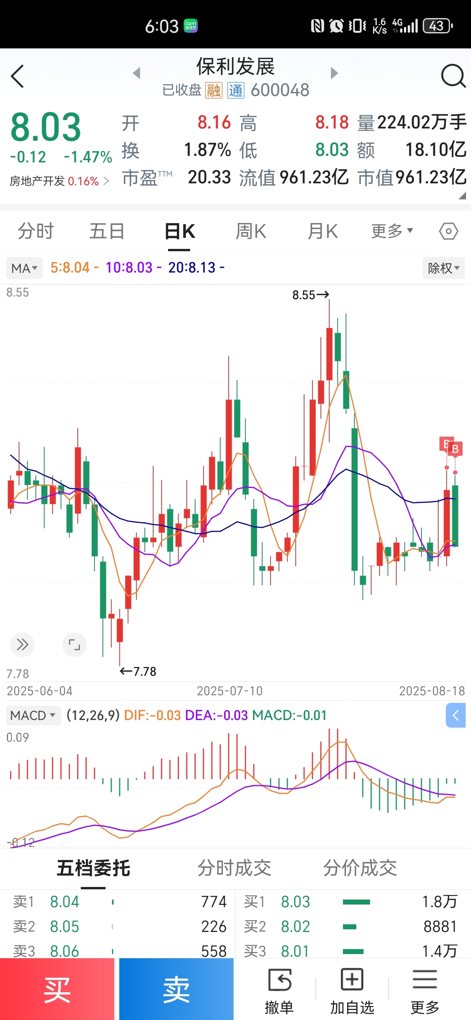
Task: Tap the DIF:-0.03 value
Action: click(x=152, y=715)
